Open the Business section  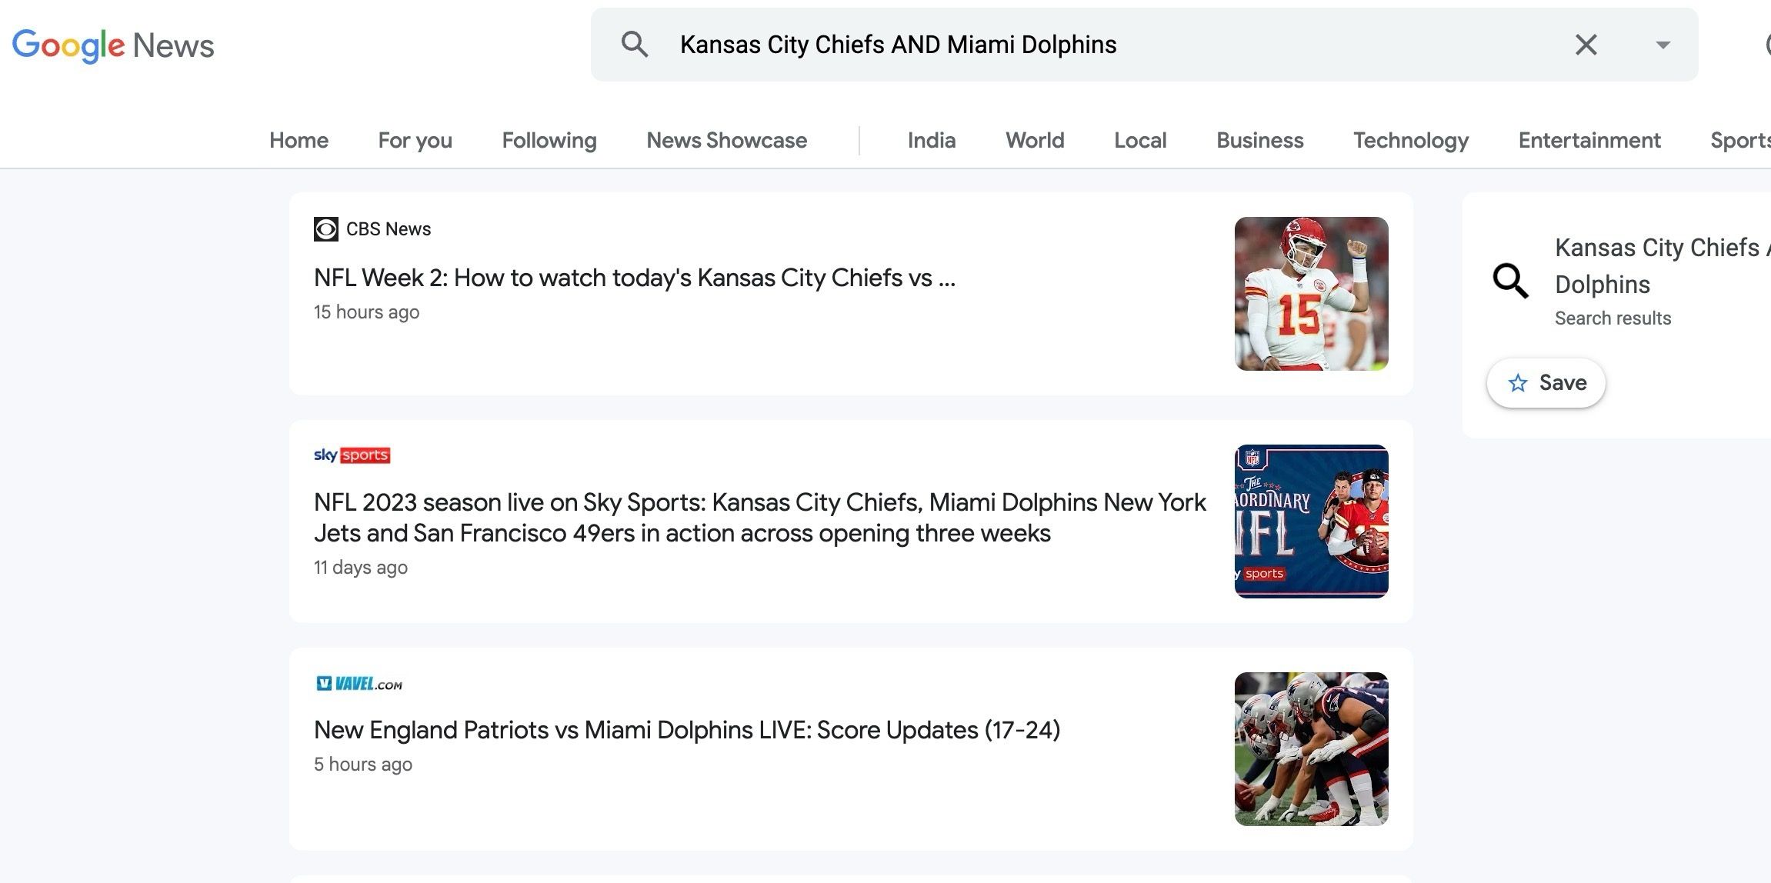(x=1260, y=140)
